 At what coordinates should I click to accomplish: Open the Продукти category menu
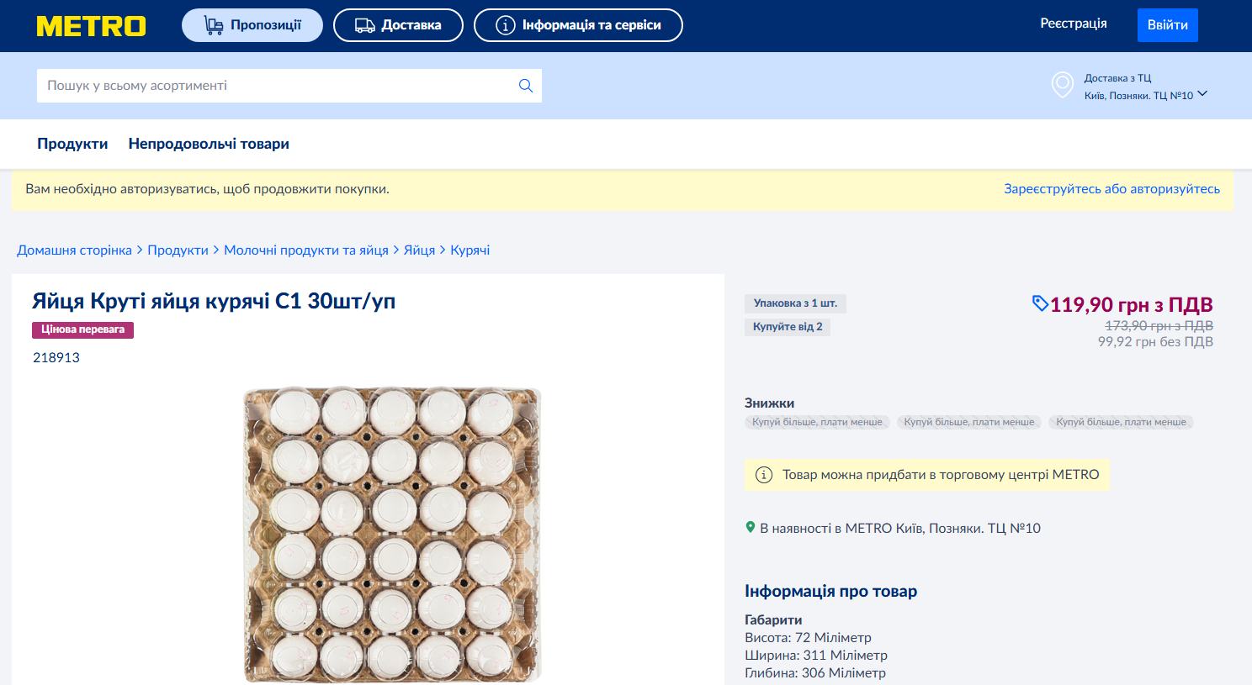point(72,144)
